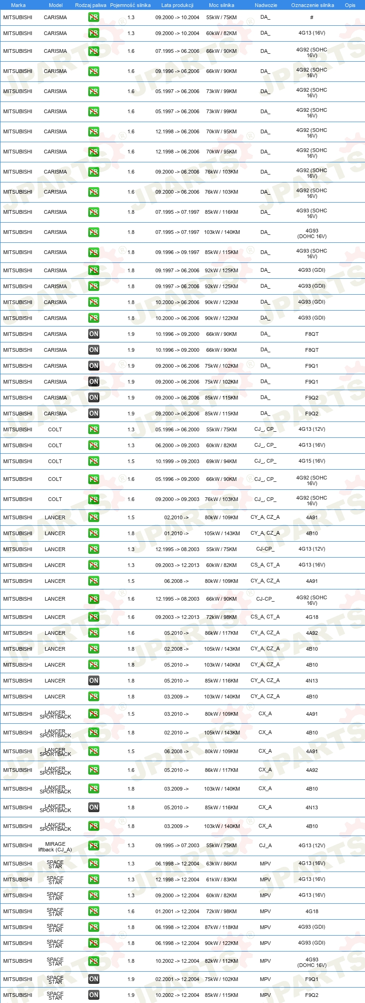Click the '87kW / 118KM' power cell

coord(221,927)
